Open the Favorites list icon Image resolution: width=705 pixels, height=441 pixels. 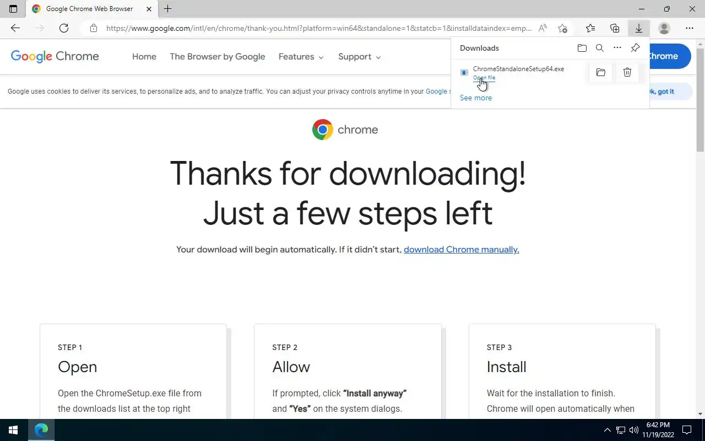tap(590, 28)
